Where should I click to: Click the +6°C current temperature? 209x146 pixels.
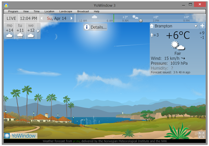[178, 35]
